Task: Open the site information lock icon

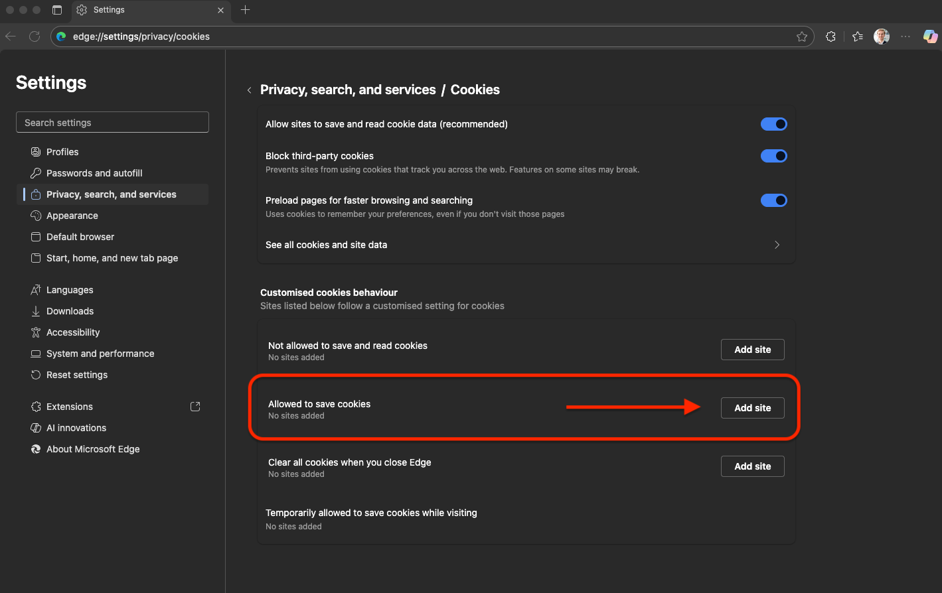Action: click(x=60, y=36)
